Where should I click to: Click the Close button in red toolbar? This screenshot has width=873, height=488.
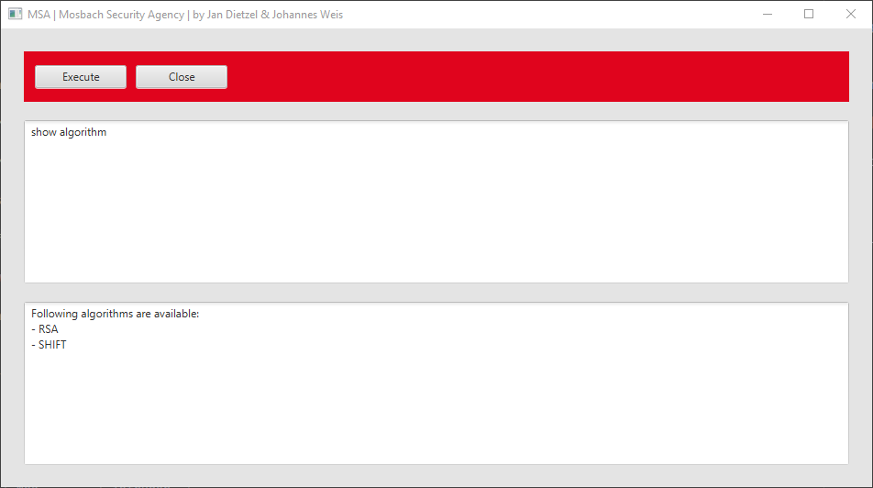click(x=182, y=77)
